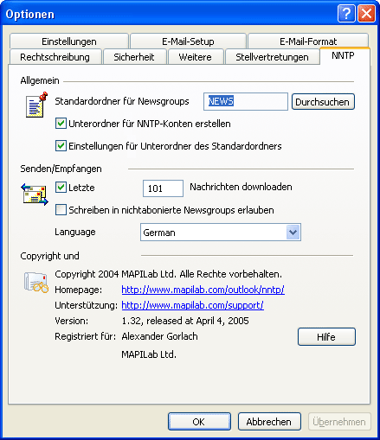Click the Durchsuchen button
The width and height of the screenshot is (380, 440).
pos(323,102)
